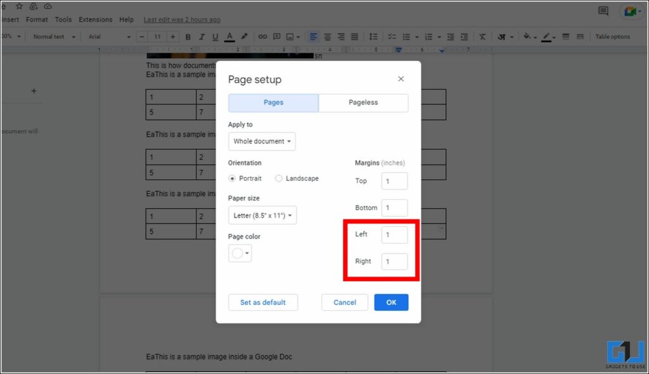
Task: Open the Arial font dropdown
Action: pos(109,37)
